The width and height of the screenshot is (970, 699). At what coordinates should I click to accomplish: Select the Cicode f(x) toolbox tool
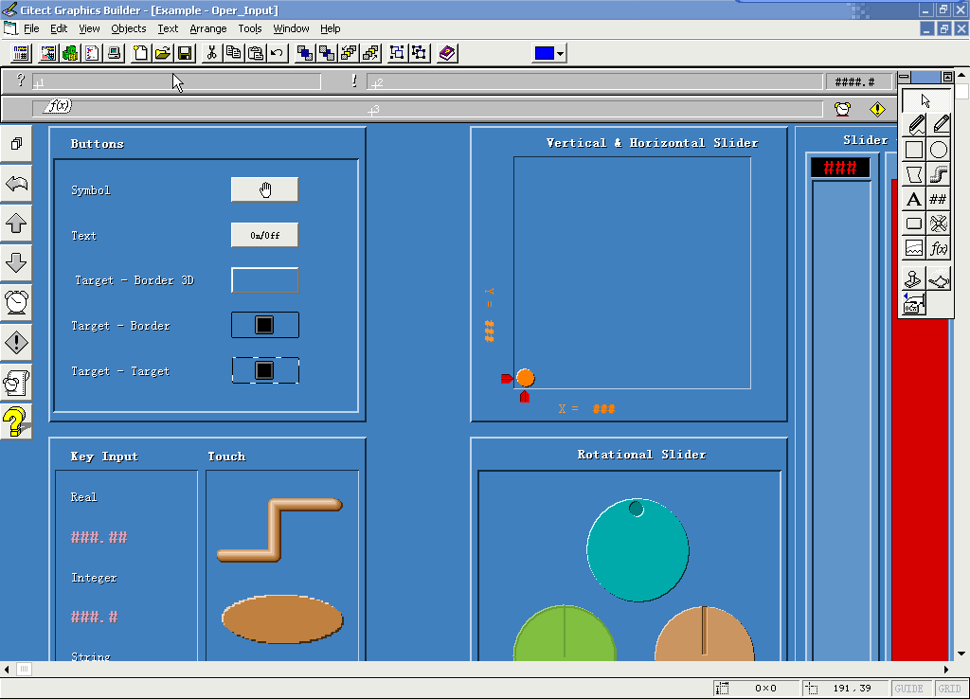click(x=939, y=249)
